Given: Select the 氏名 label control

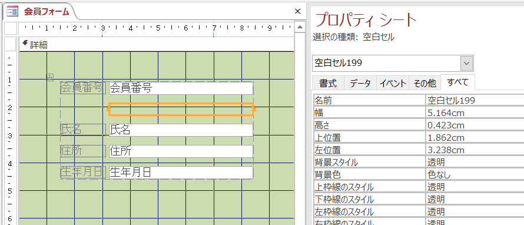Looking at the screenshot, I should (83, 130).
